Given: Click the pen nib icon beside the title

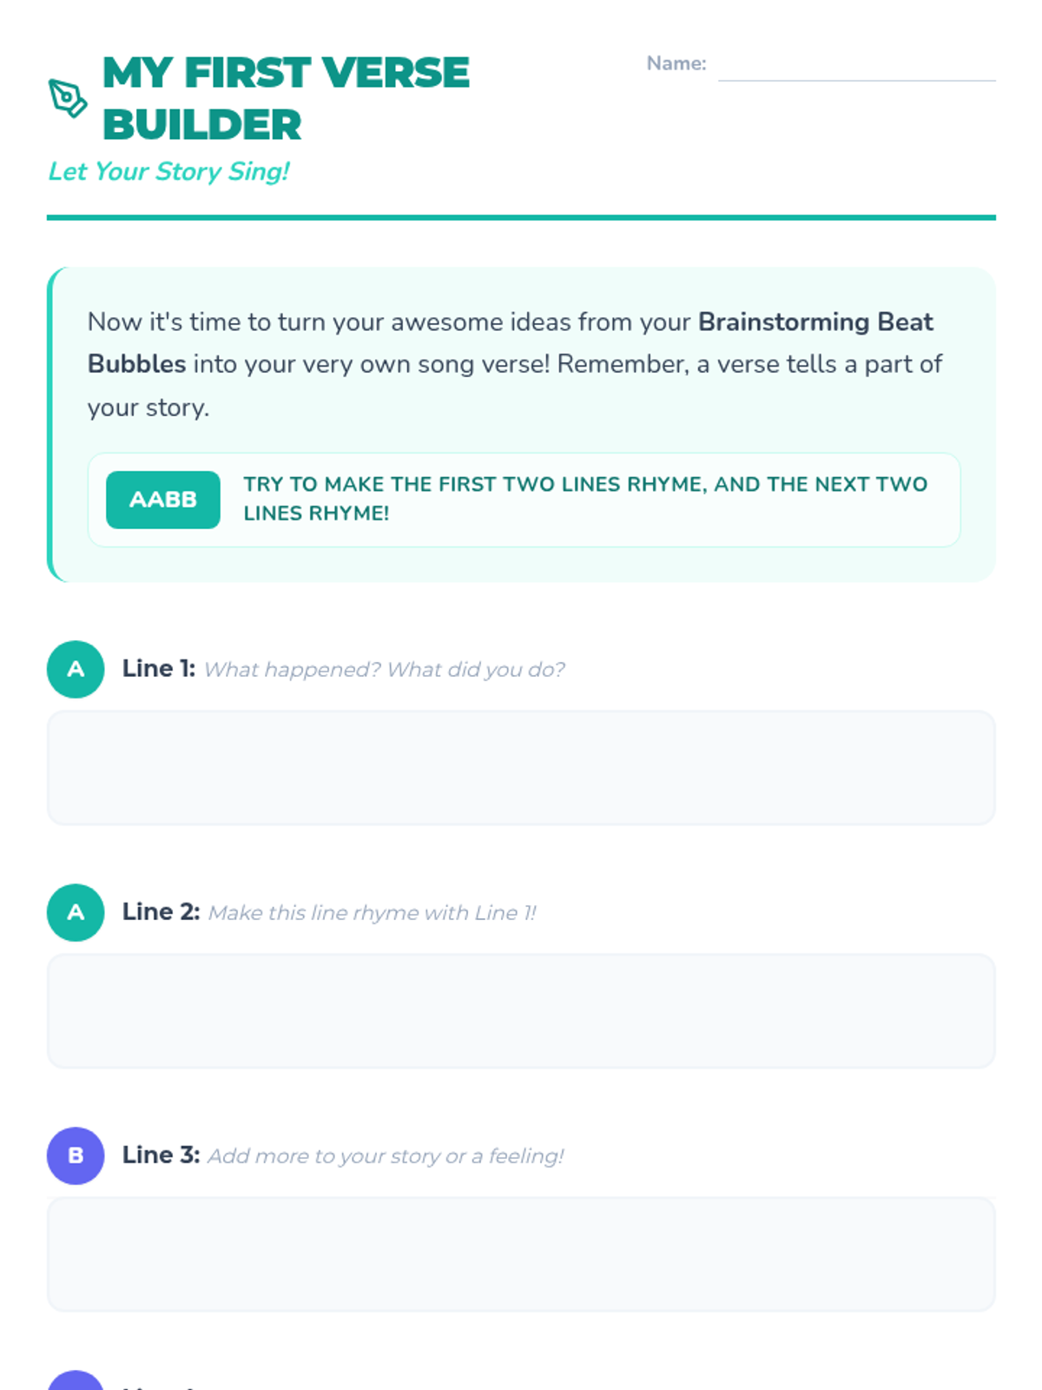Looking at the screenshot, I should click(68, 98).
